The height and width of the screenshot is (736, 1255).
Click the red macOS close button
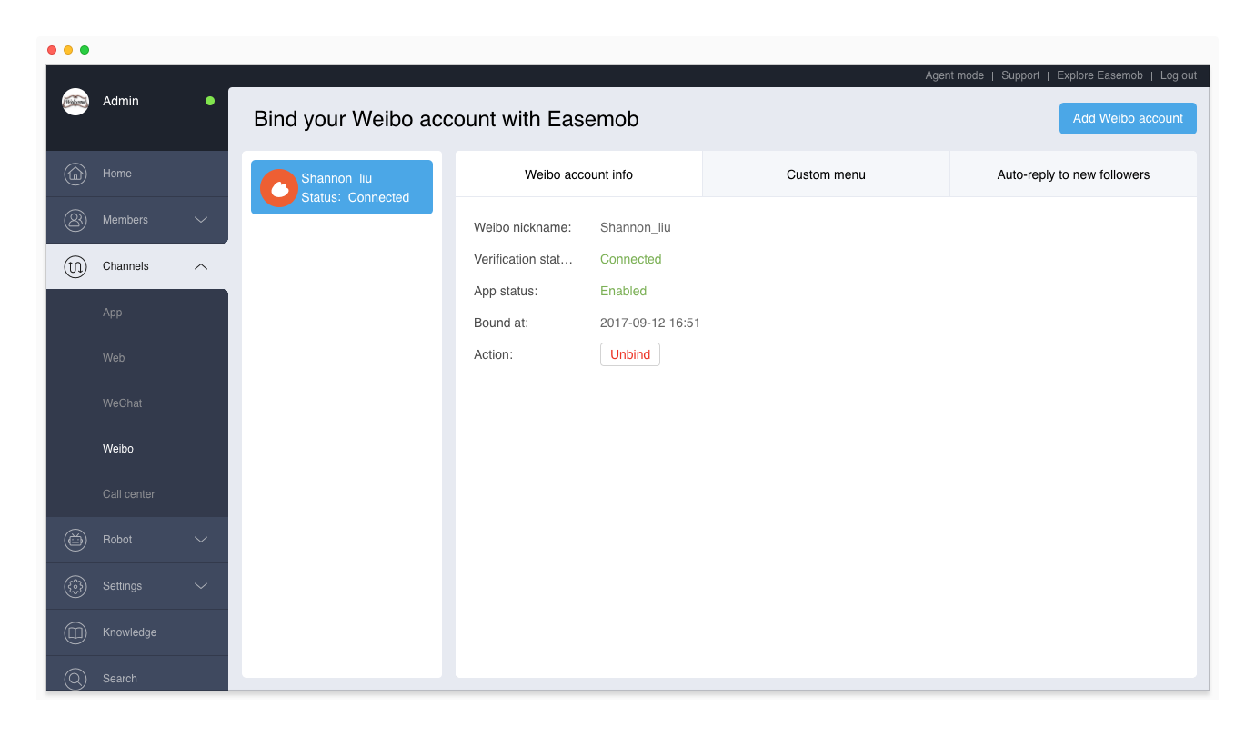coord(52,50)
